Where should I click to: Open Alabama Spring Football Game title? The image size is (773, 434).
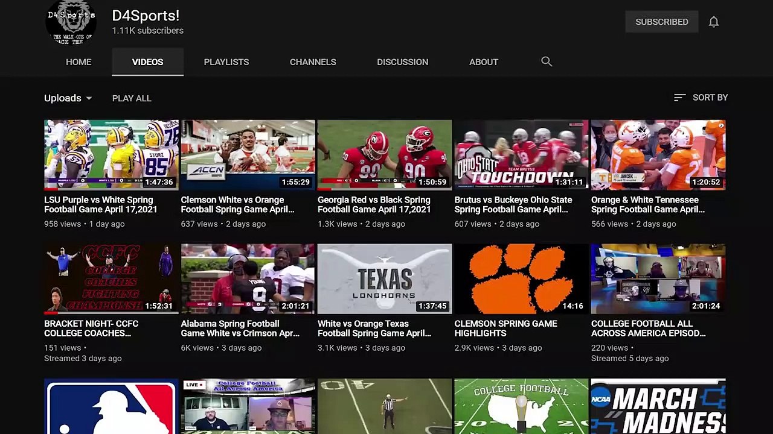pos(240,329)
